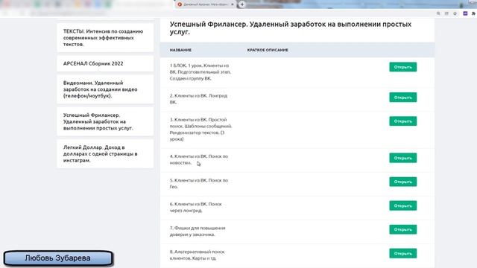Click lesson title 5. Клиенты из ВК. Поиск по Гео

199,184
